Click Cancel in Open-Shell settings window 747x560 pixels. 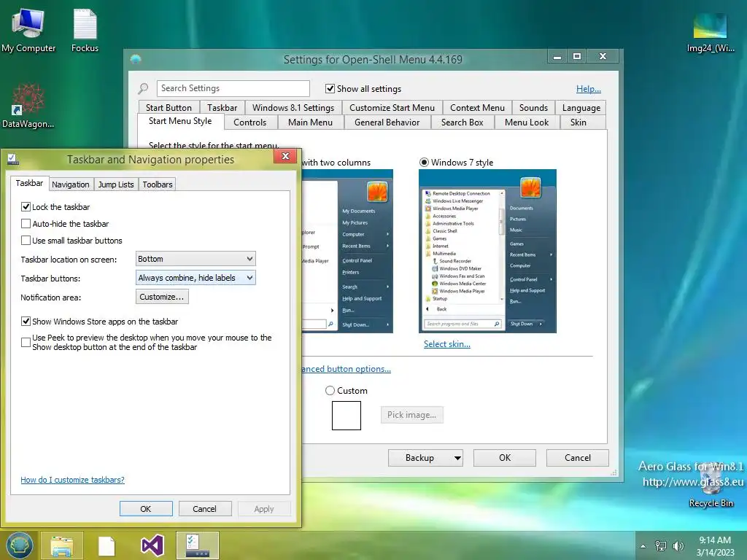tap(578, 458)
